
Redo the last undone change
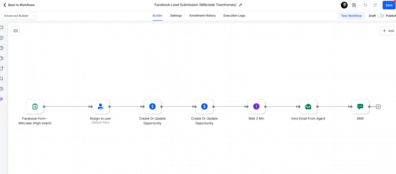[x=375, y=5]
